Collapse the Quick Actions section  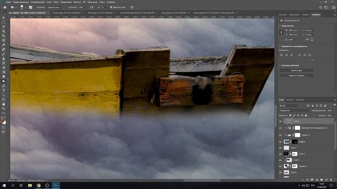[280, 65]
